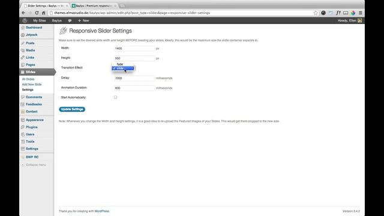
Task: Open Links sidebar item
Action: pyautogui.click(x=30, y=58)
